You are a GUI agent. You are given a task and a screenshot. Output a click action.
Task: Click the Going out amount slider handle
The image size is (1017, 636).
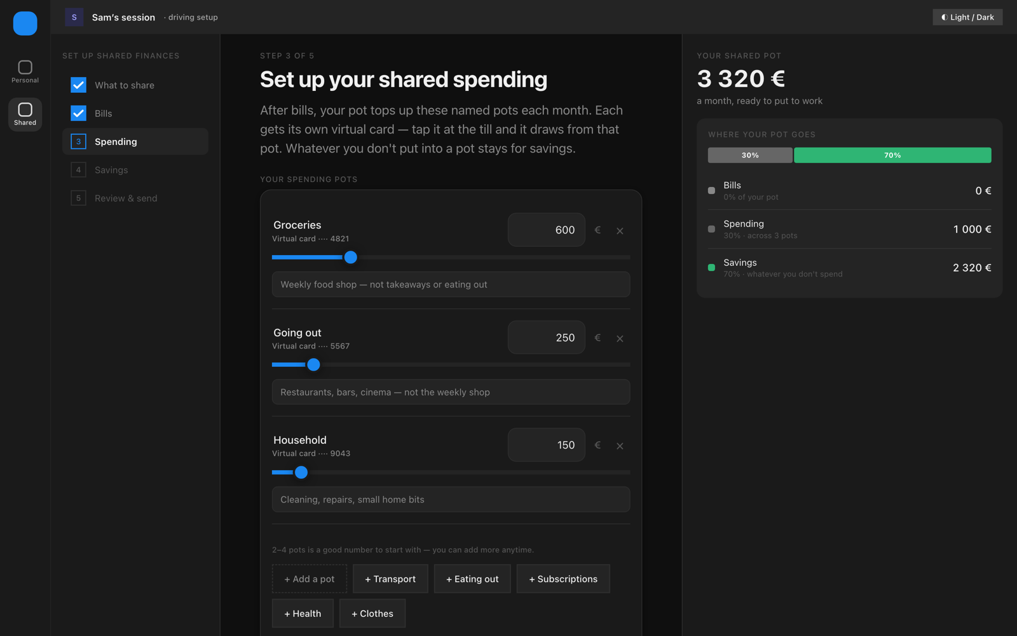tap(313, 364)
